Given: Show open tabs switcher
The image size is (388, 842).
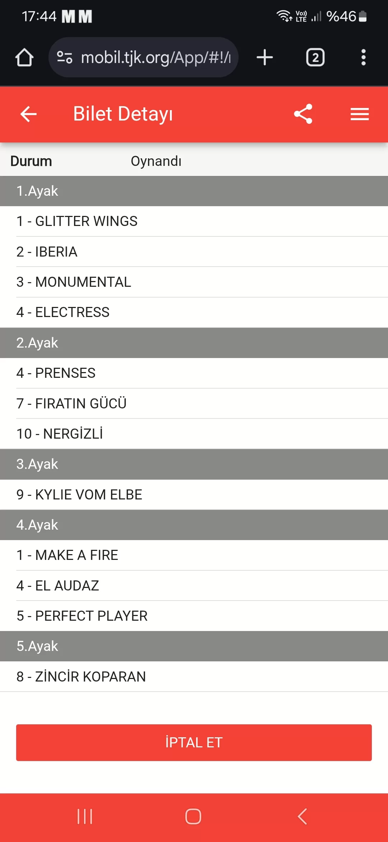Looking at the screenshot, I should pyautogui.click(x=315, y=58).
